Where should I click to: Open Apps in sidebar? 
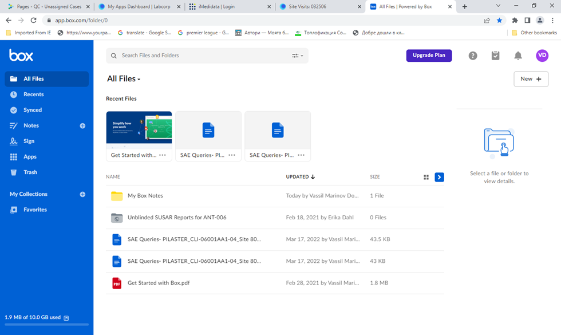(30, 157)
